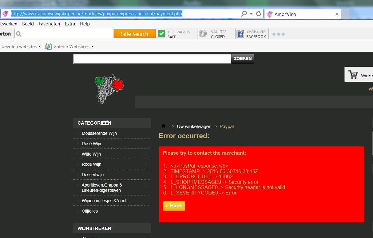The width and height of the screenshot is (373, 238).
Task: Expand the Galerie Webslices dropdown arrow
Action: click(x=92, y=47)
